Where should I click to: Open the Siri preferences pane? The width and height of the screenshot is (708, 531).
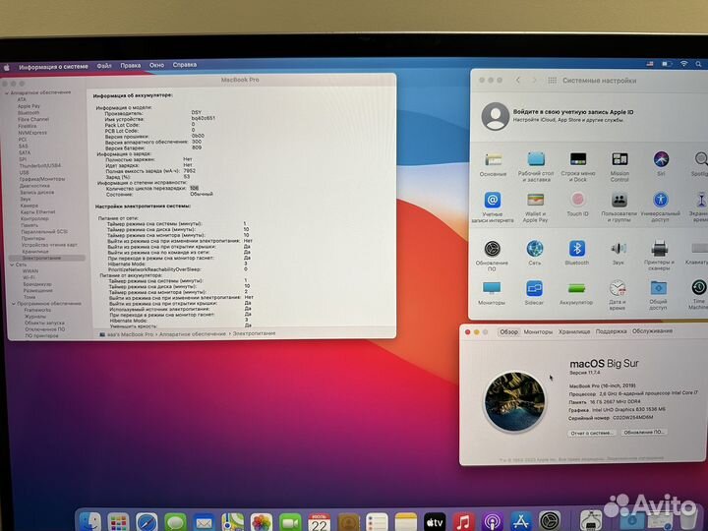[661, 163]
